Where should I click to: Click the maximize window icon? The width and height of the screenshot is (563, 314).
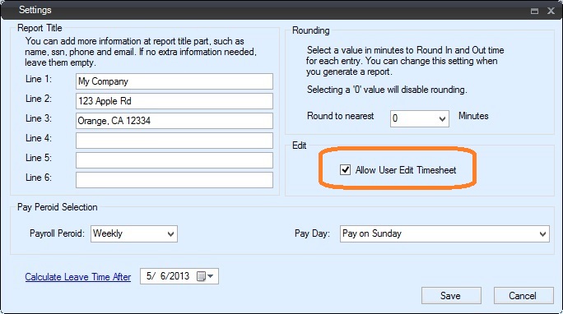[534, 11]
